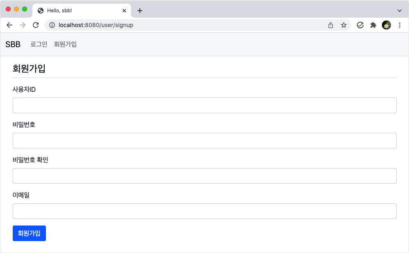
Task: Go back with the browser back arrow
Action: pos(9,25)
